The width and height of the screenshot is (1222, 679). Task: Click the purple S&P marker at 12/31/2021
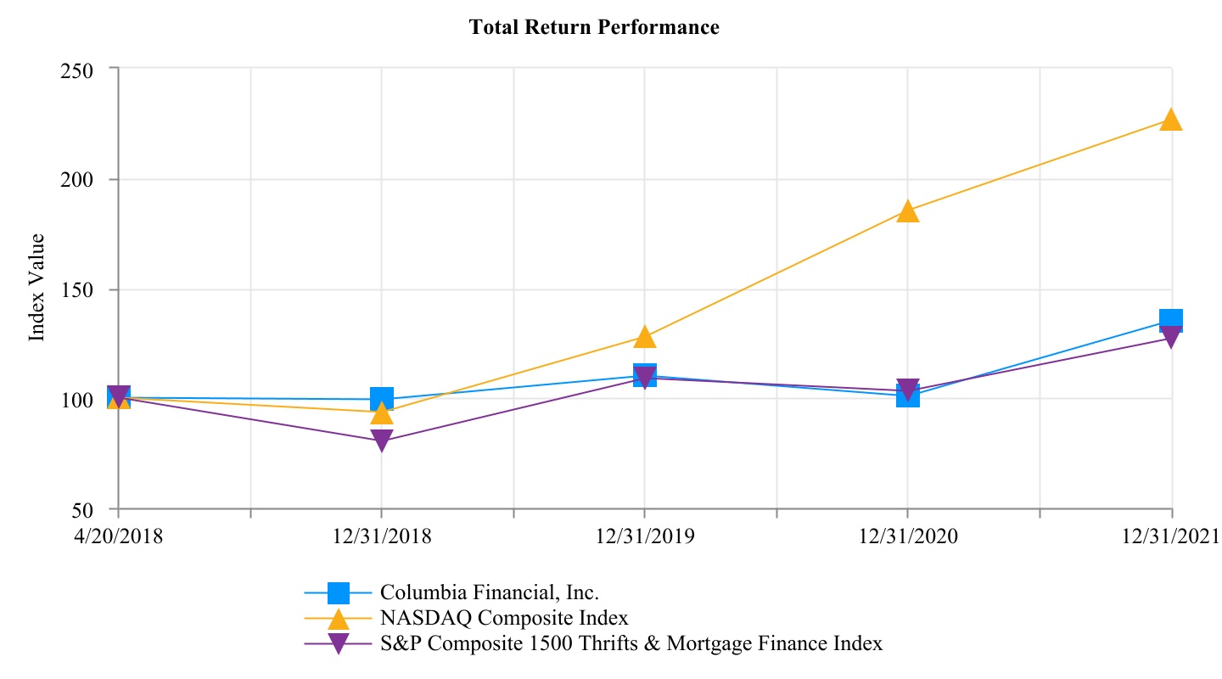coord(1171,339)
